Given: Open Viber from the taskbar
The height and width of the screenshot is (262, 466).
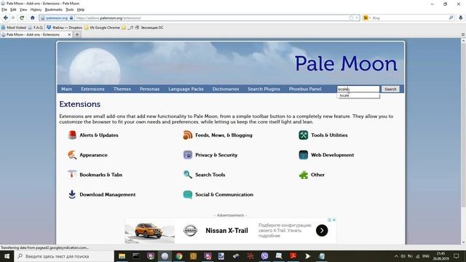Looking at the screenshot, I should tap(264, 256).
